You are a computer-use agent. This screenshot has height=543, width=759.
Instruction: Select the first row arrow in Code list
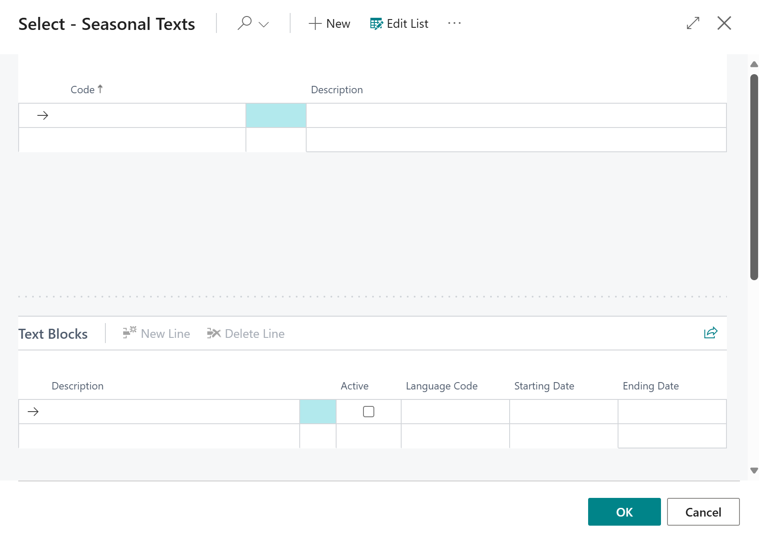click(x=43, y=115)
